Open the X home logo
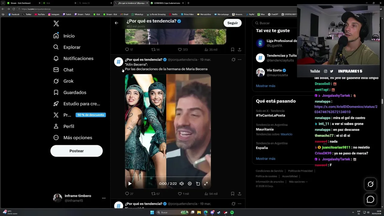 coord(56,23)
